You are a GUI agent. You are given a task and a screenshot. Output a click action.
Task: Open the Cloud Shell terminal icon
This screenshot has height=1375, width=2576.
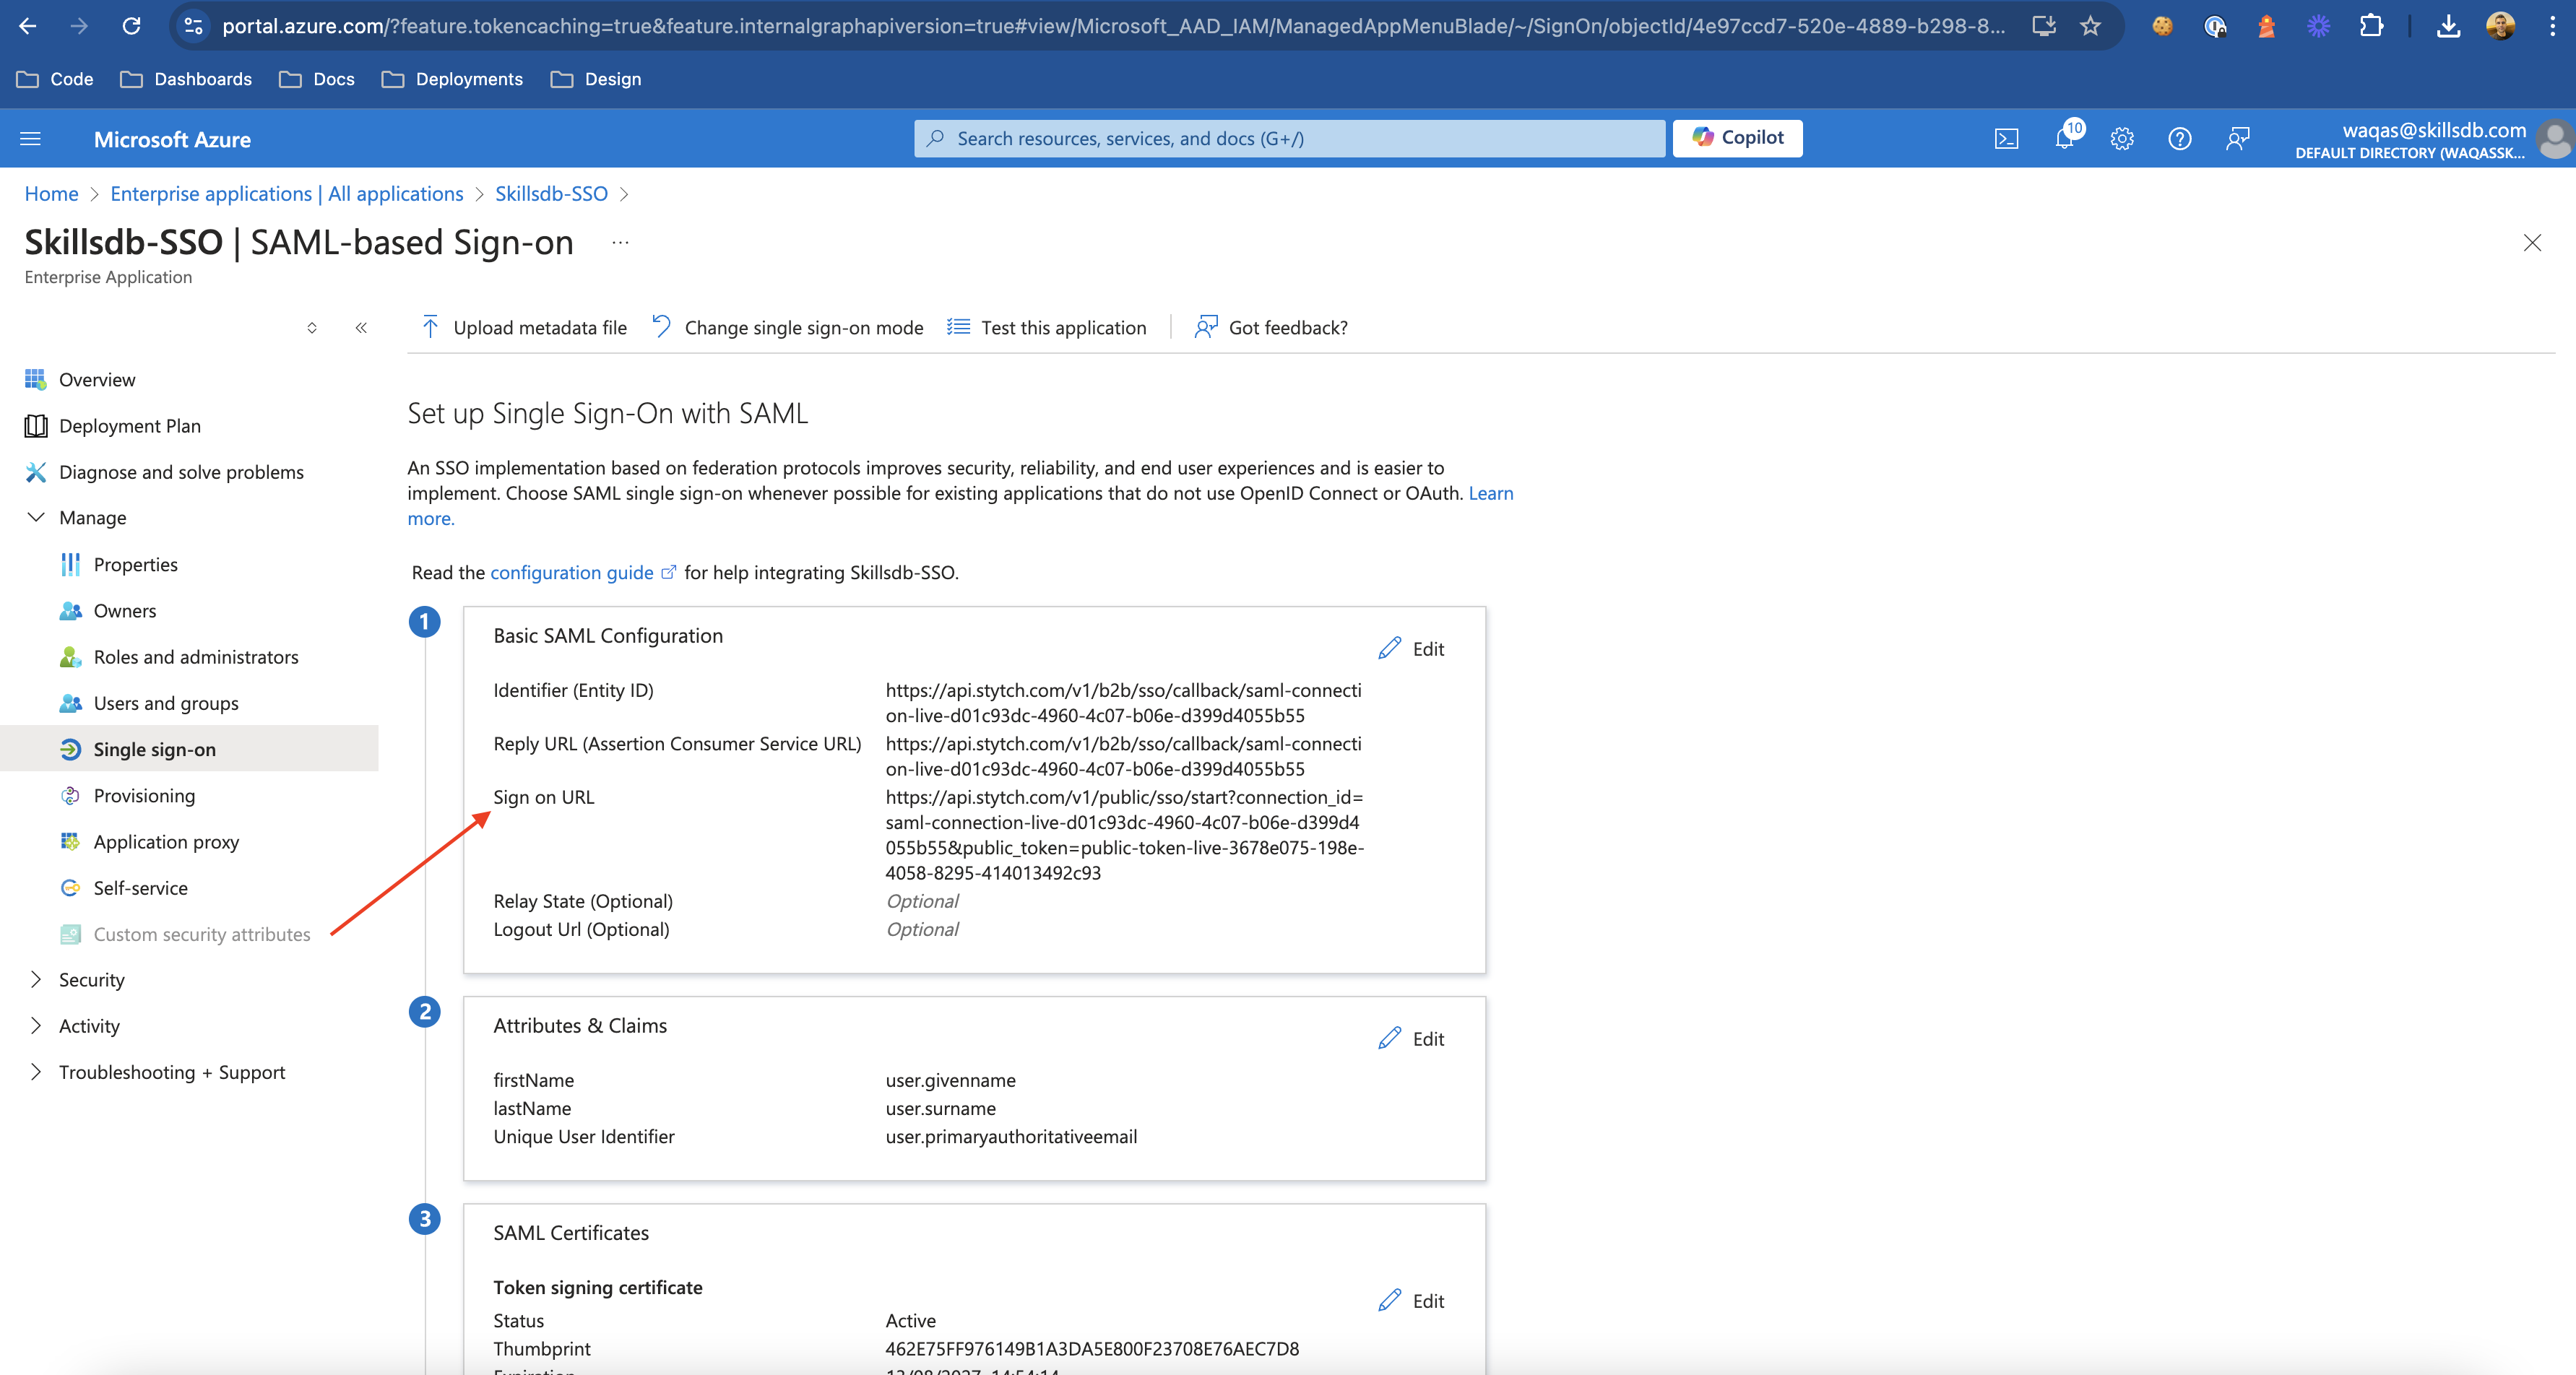point(2006,139)
